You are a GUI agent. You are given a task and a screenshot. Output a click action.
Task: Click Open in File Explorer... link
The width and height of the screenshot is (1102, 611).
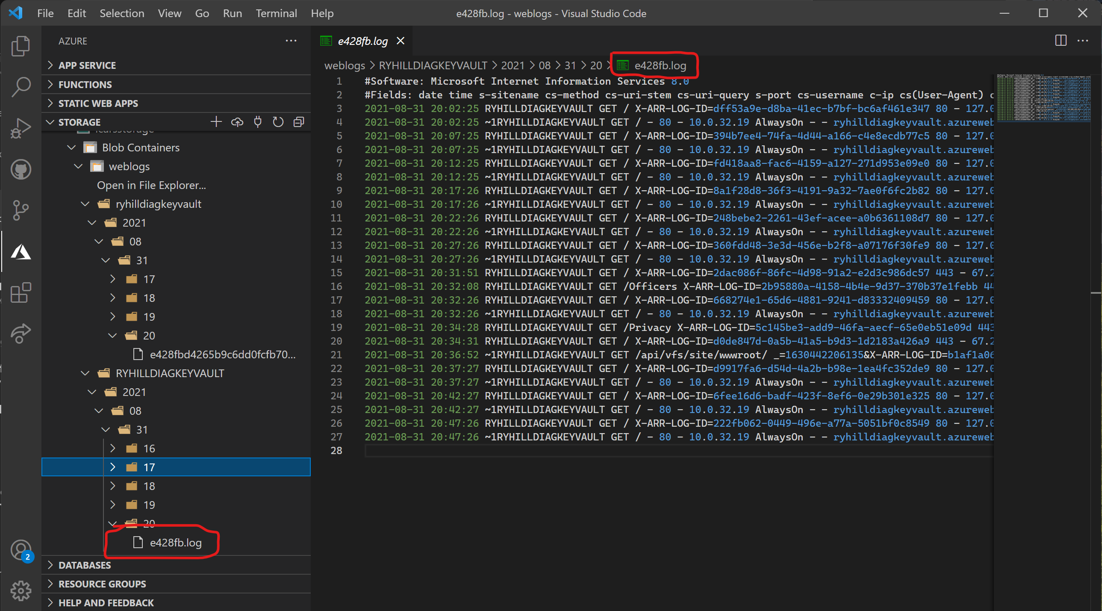point(151,185)
